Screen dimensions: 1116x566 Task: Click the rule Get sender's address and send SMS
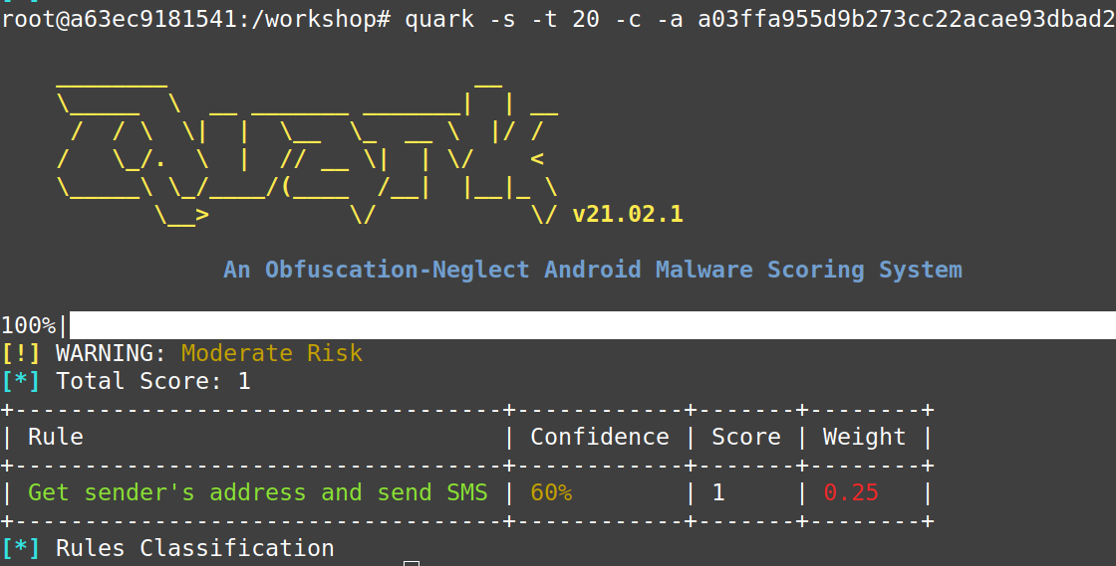(x=258, y=492)
